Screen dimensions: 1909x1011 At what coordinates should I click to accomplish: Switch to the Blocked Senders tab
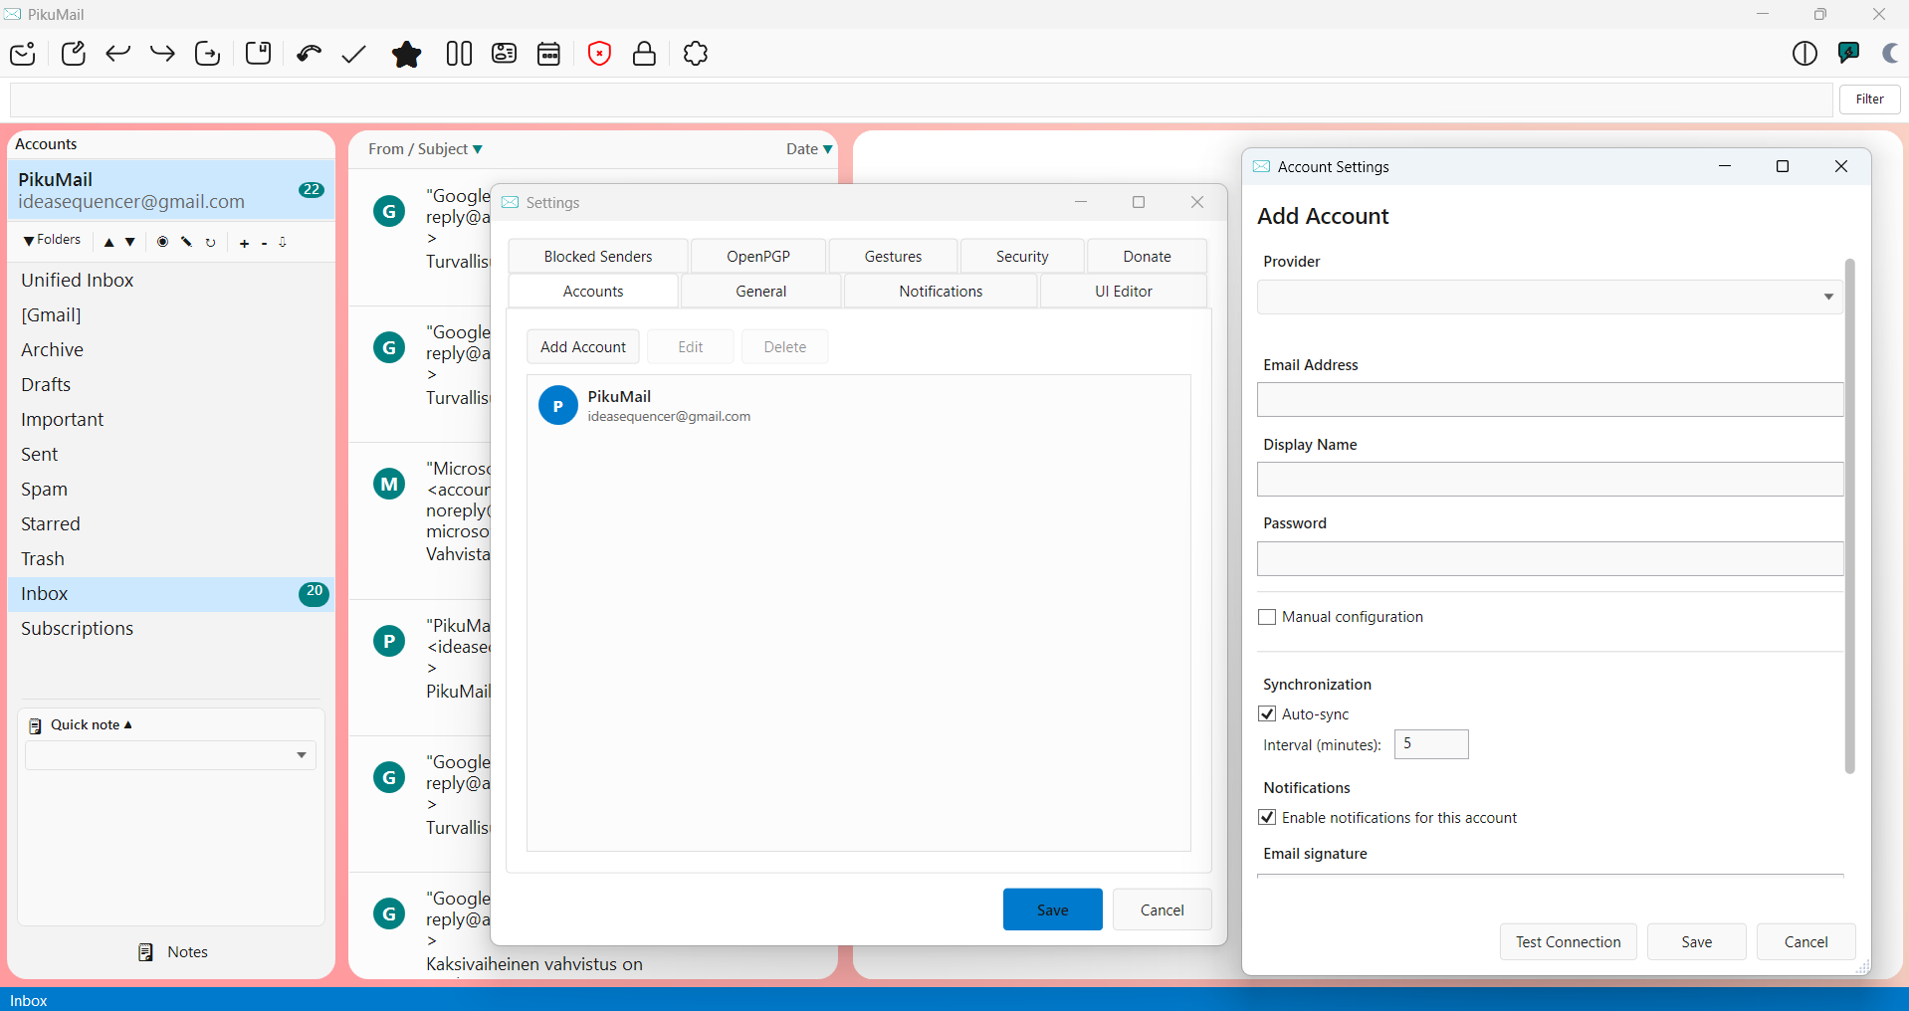pos(598,256)
